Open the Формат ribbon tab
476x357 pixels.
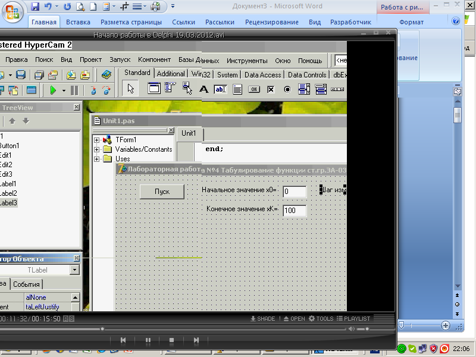coord(411,22)
